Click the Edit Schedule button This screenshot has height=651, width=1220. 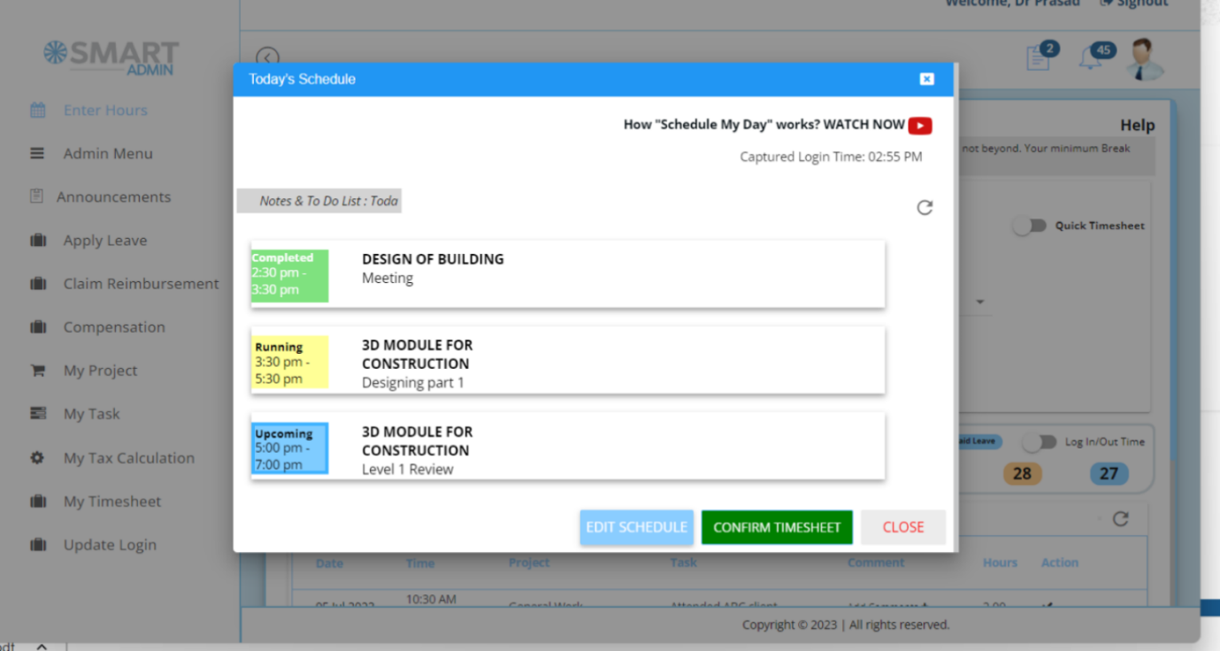[636, 527]
